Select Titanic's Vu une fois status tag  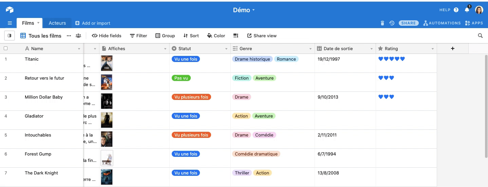click(x=186, y=59)
